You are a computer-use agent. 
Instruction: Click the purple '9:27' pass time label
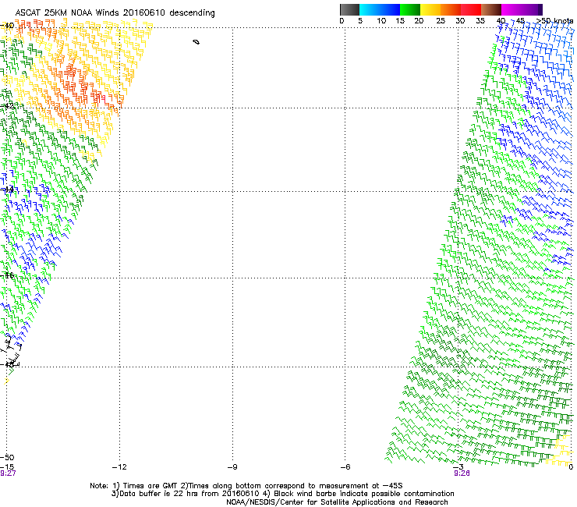click(8, 473)
